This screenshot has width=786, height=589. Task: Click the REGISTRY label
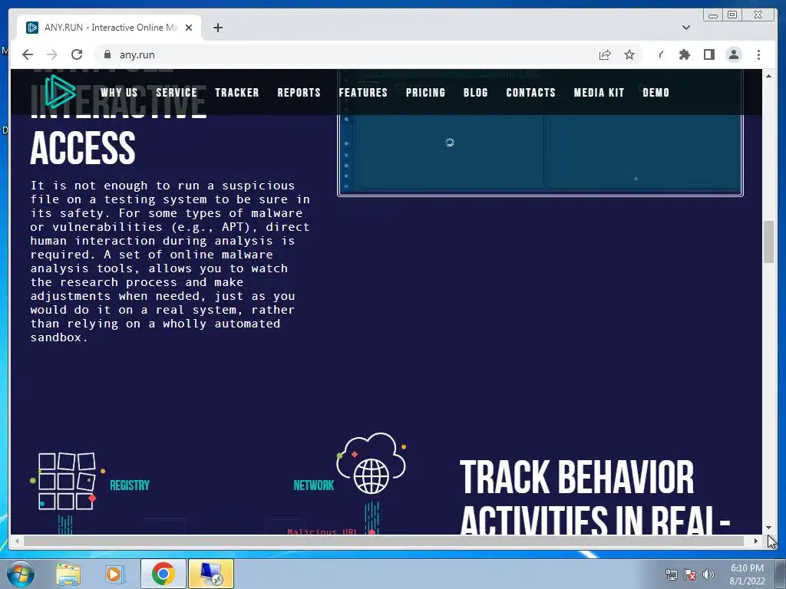pyautogui.click(x=130, y=485)
